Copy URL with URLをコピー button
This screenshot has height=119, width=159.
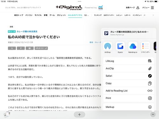click(x=41, y=48)
